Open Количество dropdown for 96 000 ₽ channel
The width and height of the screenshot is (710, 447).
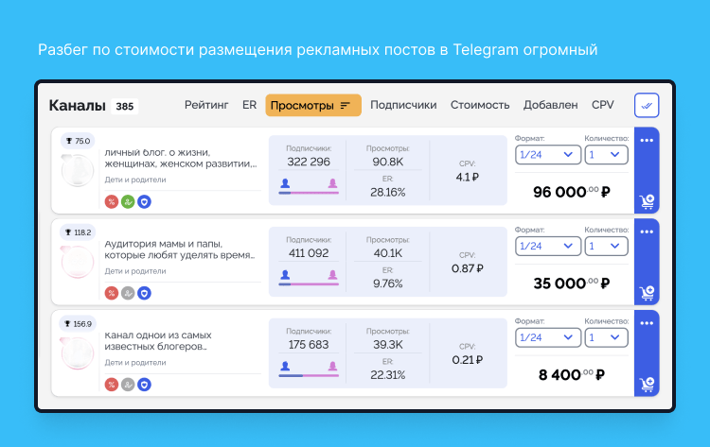(x=606, y=155)
